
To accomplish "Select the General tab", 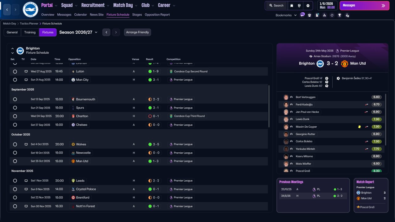I will click(12, 32).
